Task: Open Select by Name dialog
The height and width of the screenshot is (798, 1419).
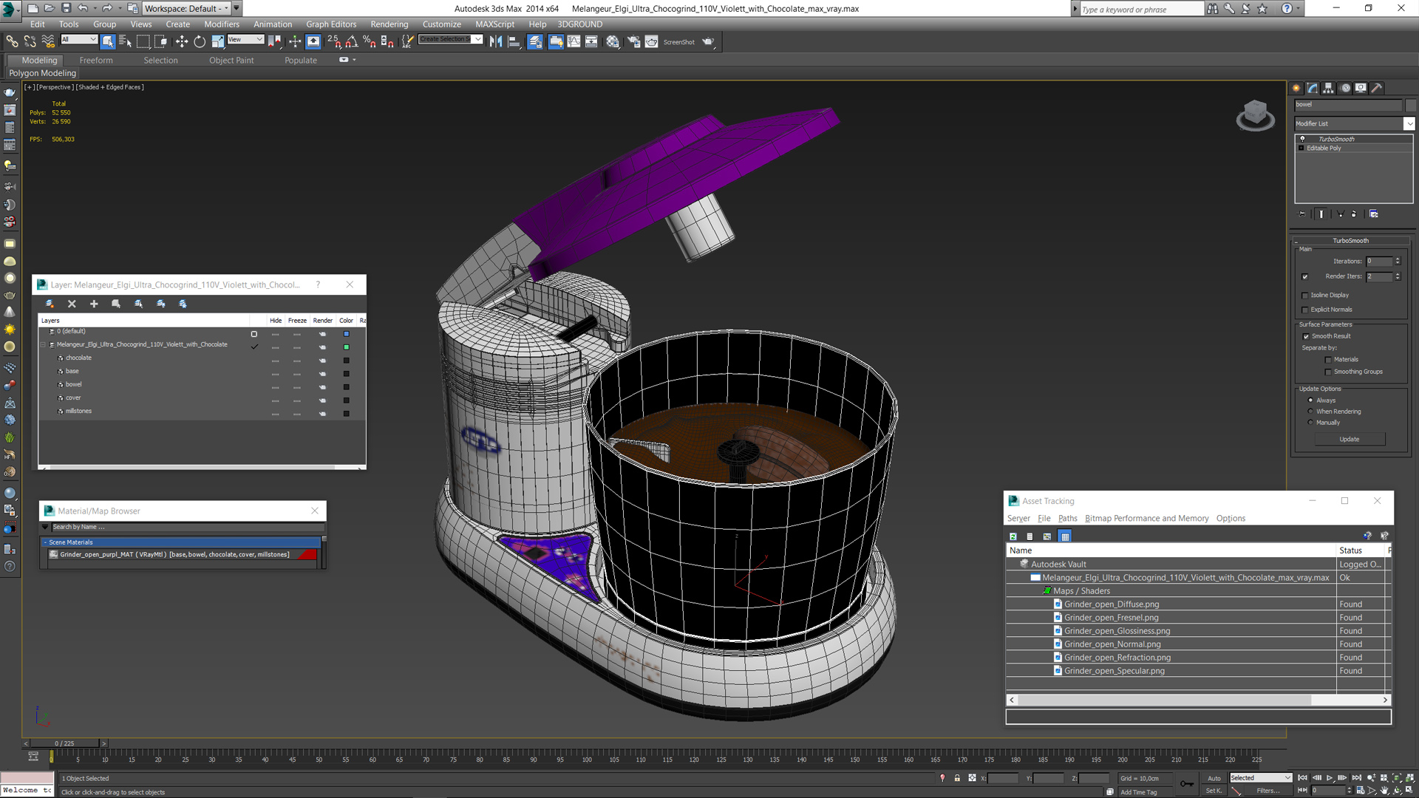Action: tap(125, 41)
